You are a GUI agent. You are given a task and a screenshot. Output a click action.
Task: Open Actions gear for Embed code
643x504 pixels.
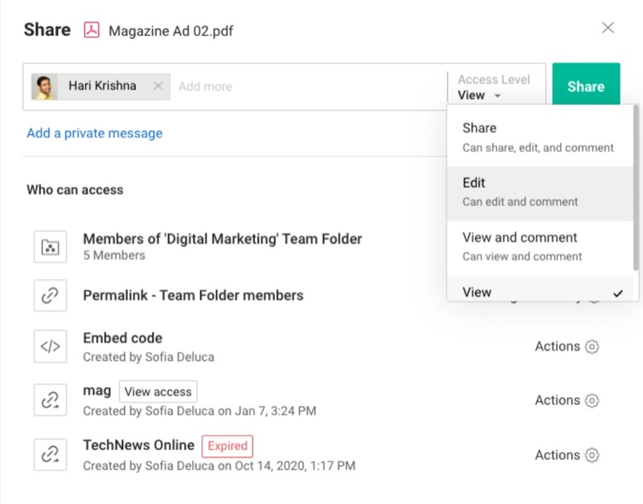[x=592, y=346]
